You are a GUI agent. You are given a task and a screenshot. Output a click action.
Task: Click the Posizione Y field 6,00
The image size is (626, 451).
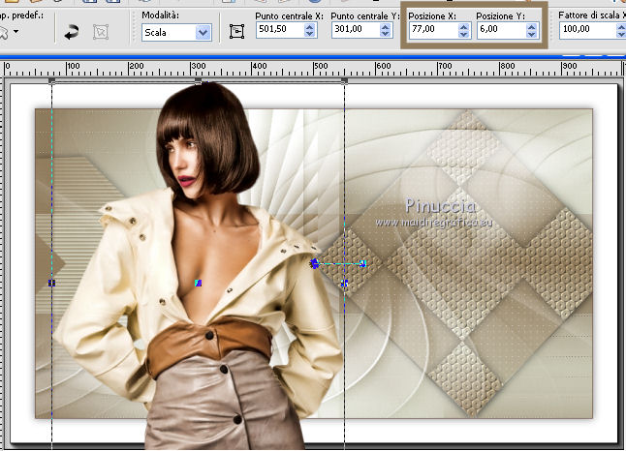(x=501, y=29)
